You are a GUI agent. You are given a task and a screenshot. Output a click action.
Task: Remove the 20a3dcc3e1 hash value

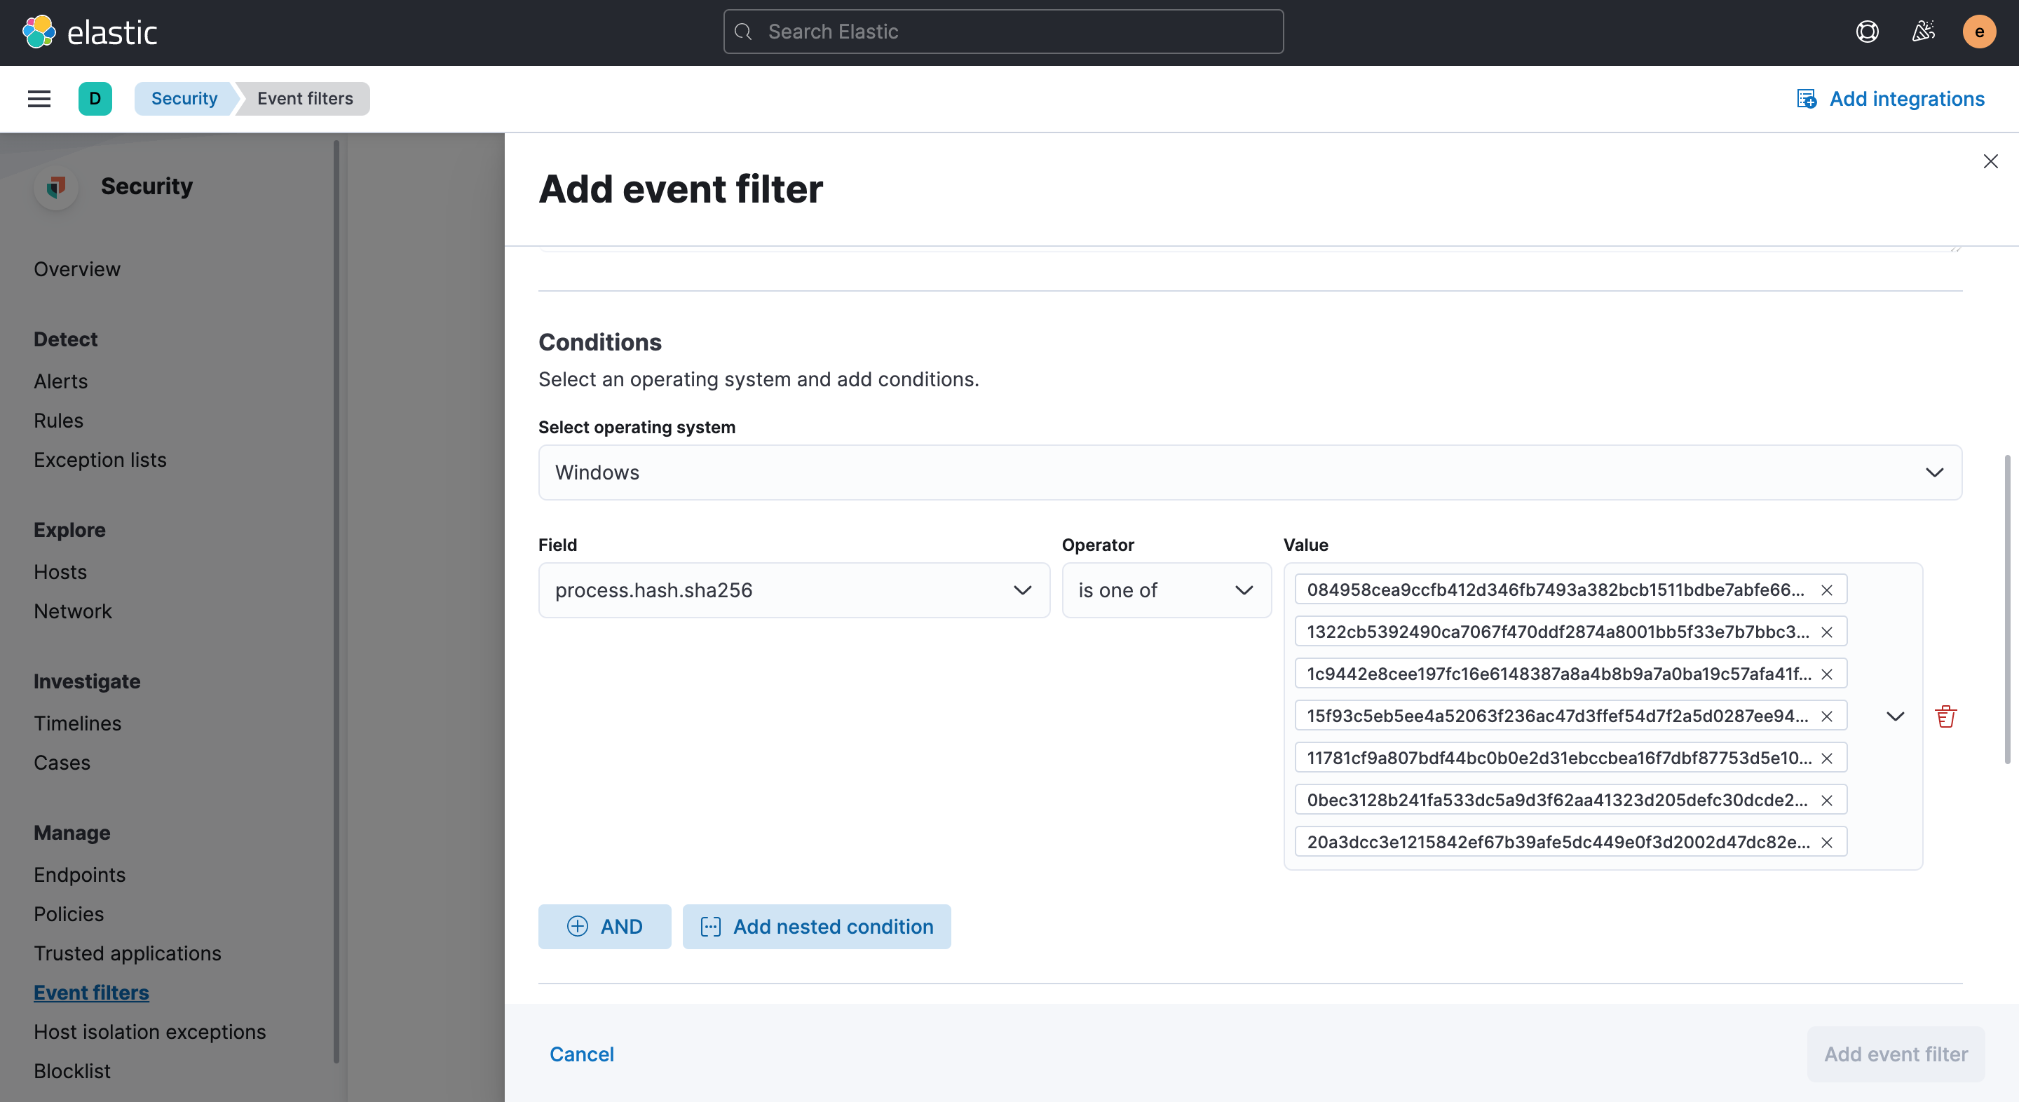click(x=1827, y=843)
